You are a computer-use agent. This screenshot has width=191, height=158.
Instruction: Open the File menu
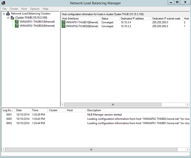click(x=4, y=9)
